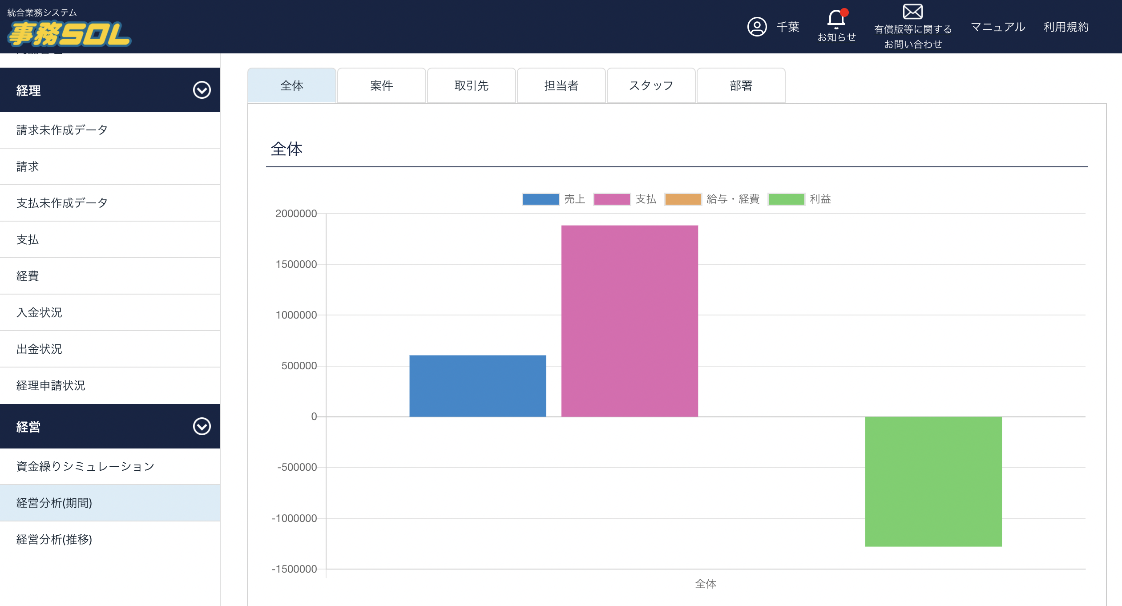Collapse the 経営 section chevron
This screenshot has height=606, width=1122.
[x=202, y=427]
